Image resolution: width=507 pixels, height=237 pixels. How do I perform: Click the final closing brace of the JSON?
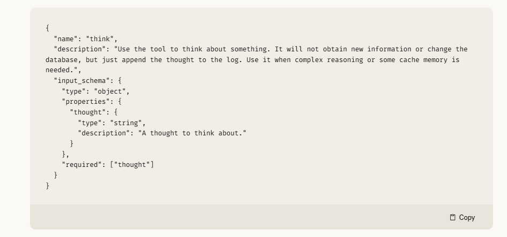48,186
